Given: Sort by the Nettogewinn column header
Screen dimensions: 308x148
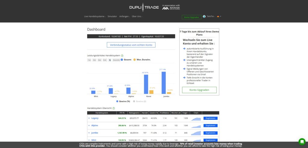Looking at the screenshot, I should [134, 113].
